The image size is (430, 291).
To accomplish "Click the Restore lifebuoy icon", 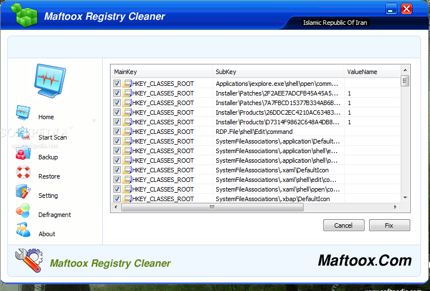I will (23, 172).
